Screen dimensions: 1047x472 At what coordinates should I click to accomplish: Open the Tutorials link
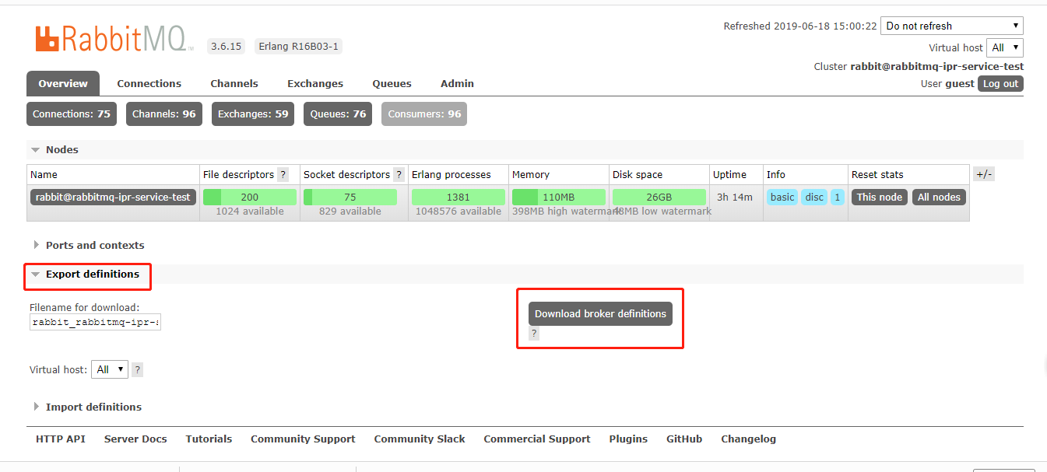(209, 439)
